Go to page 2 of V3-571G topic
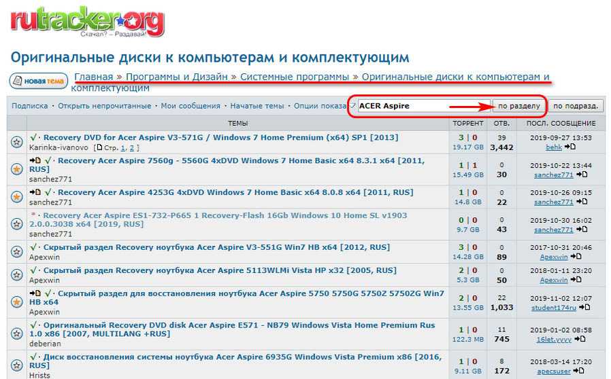Screen dimensions: 611x379 (133, 147)
